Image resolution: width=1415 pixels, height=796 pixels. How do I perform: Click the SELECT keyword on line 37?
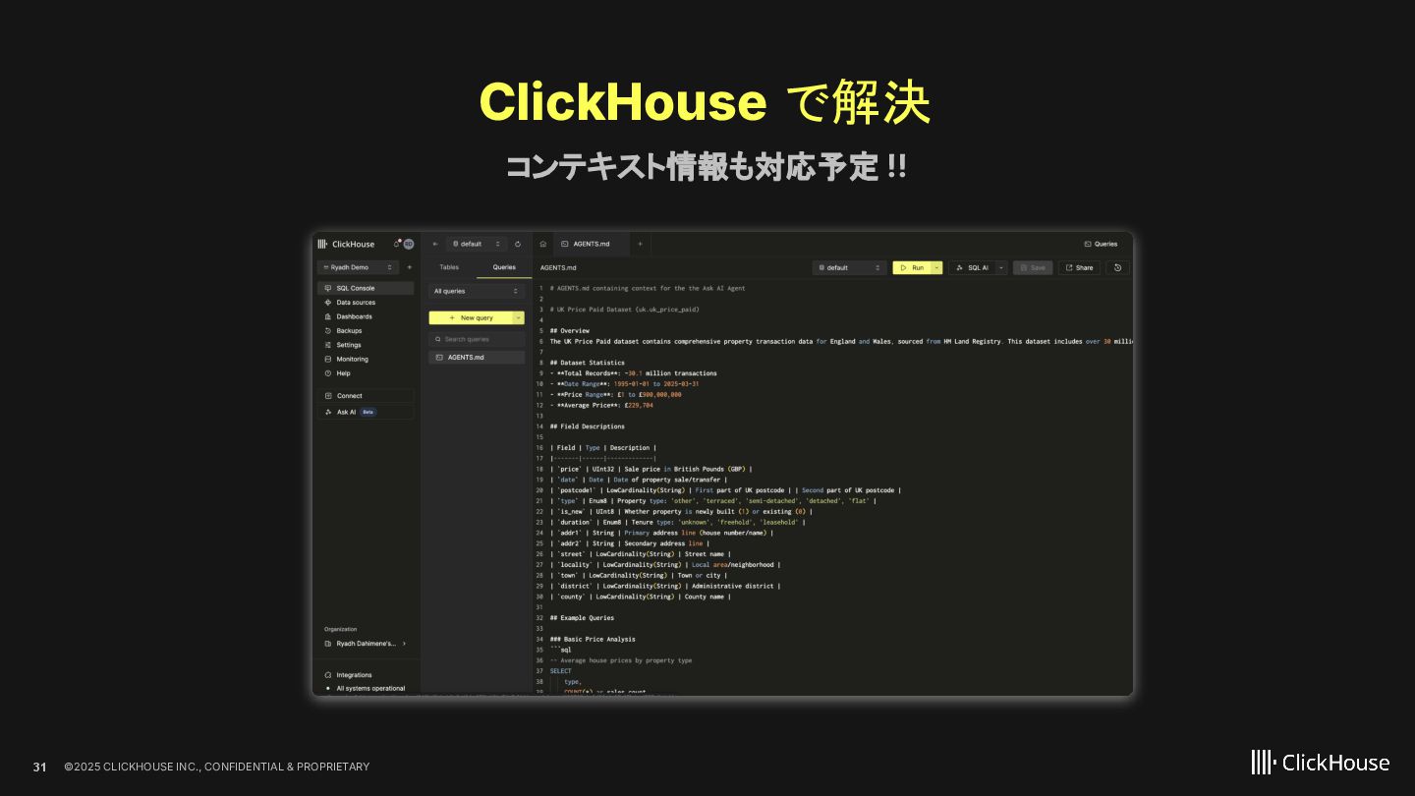560,671
